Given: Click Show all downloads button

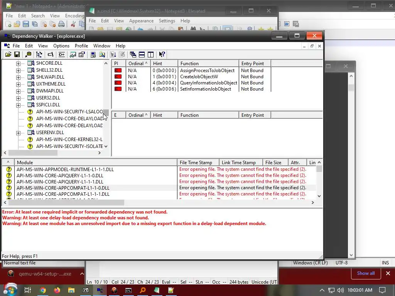Looking at the screenshot, I should (x=366, y=273).
